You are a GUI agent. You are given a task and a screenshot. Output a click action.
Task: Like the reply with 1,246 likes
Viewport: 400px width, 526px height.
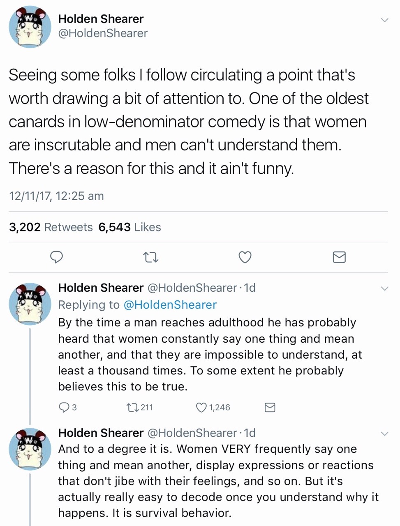[201, 407]
